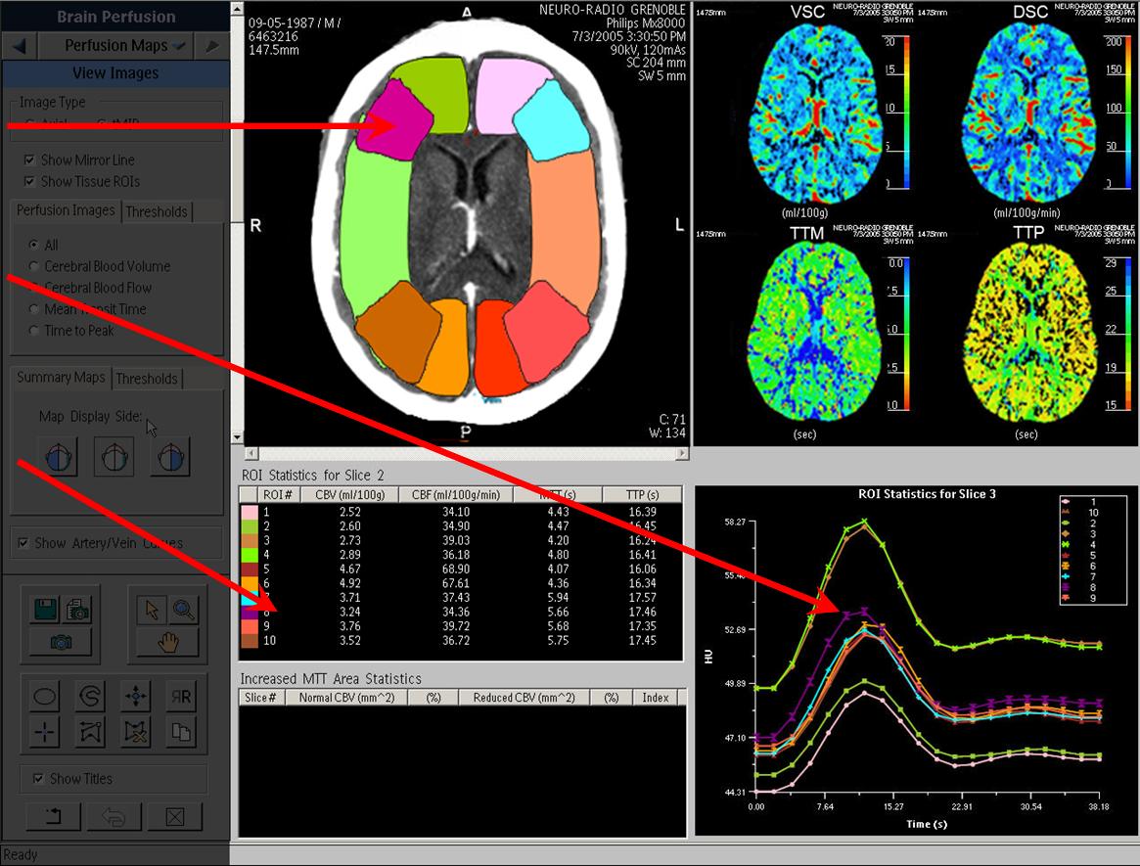Select the left-half map display side icon

click(x=59, y=457)
